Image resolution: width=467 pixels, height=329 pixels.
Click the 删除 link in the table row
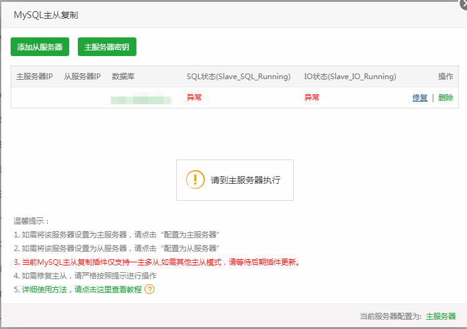pyautogui.click(x=446, y=98)
